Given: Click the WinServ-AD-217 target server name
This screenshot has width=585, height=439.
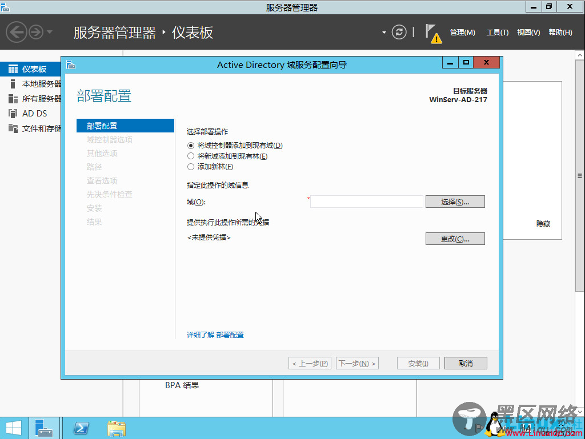Looking at the screenshot, I should [458, 100].
